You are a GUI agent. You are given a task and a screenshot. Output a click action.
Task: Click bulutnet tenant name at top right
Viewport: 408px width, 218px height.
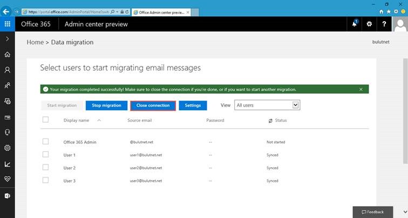point(380,42)
